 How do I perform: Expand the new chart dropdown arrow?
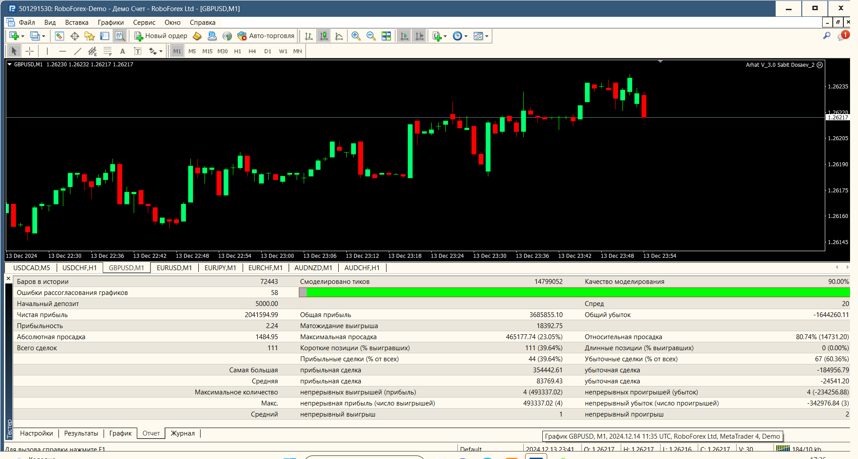(23, 36)
